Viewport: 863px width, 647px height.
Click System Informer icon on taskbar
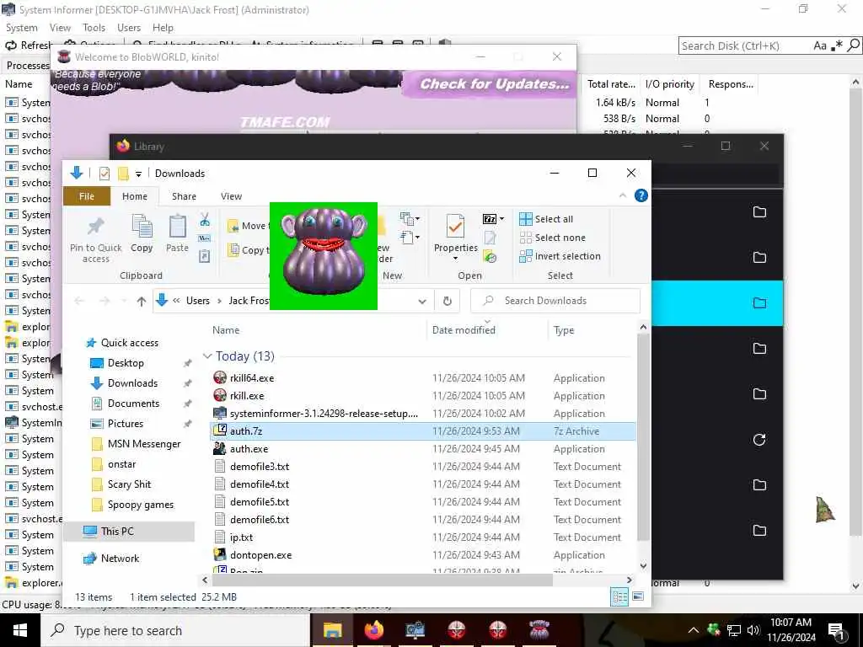point(415,630)
